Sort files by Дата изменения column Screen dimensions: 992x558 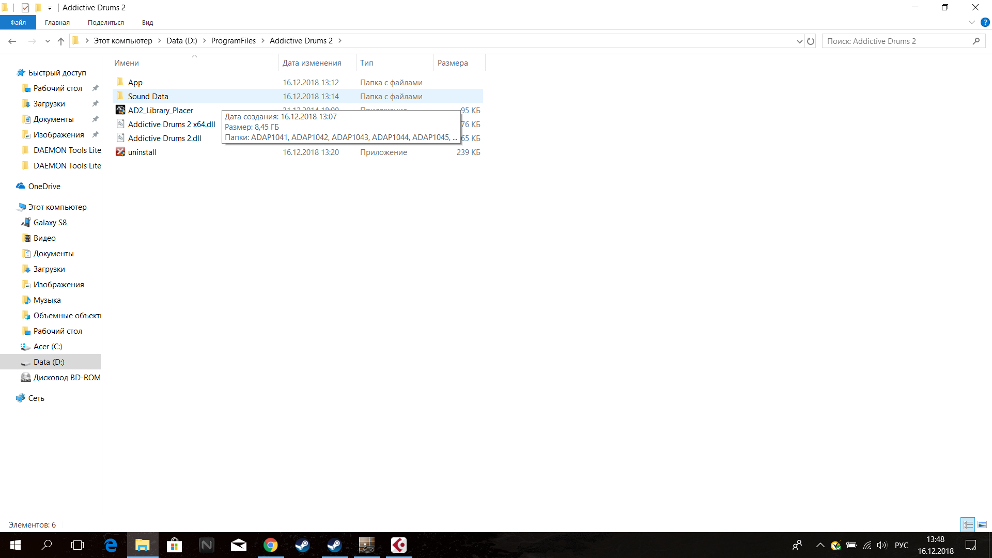(x=312, y=63)
